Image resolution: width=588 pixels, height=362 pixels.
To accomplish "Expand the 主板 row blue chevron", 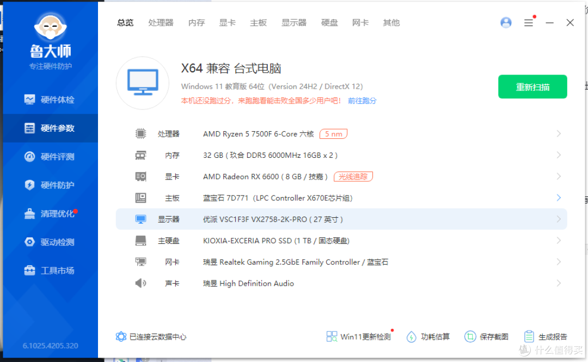I will pyautogui.click(x=559, y=198).
